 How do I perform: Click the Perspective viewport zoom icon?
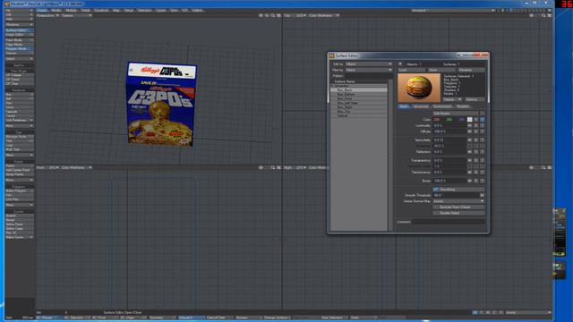click(x=273, y=16)
